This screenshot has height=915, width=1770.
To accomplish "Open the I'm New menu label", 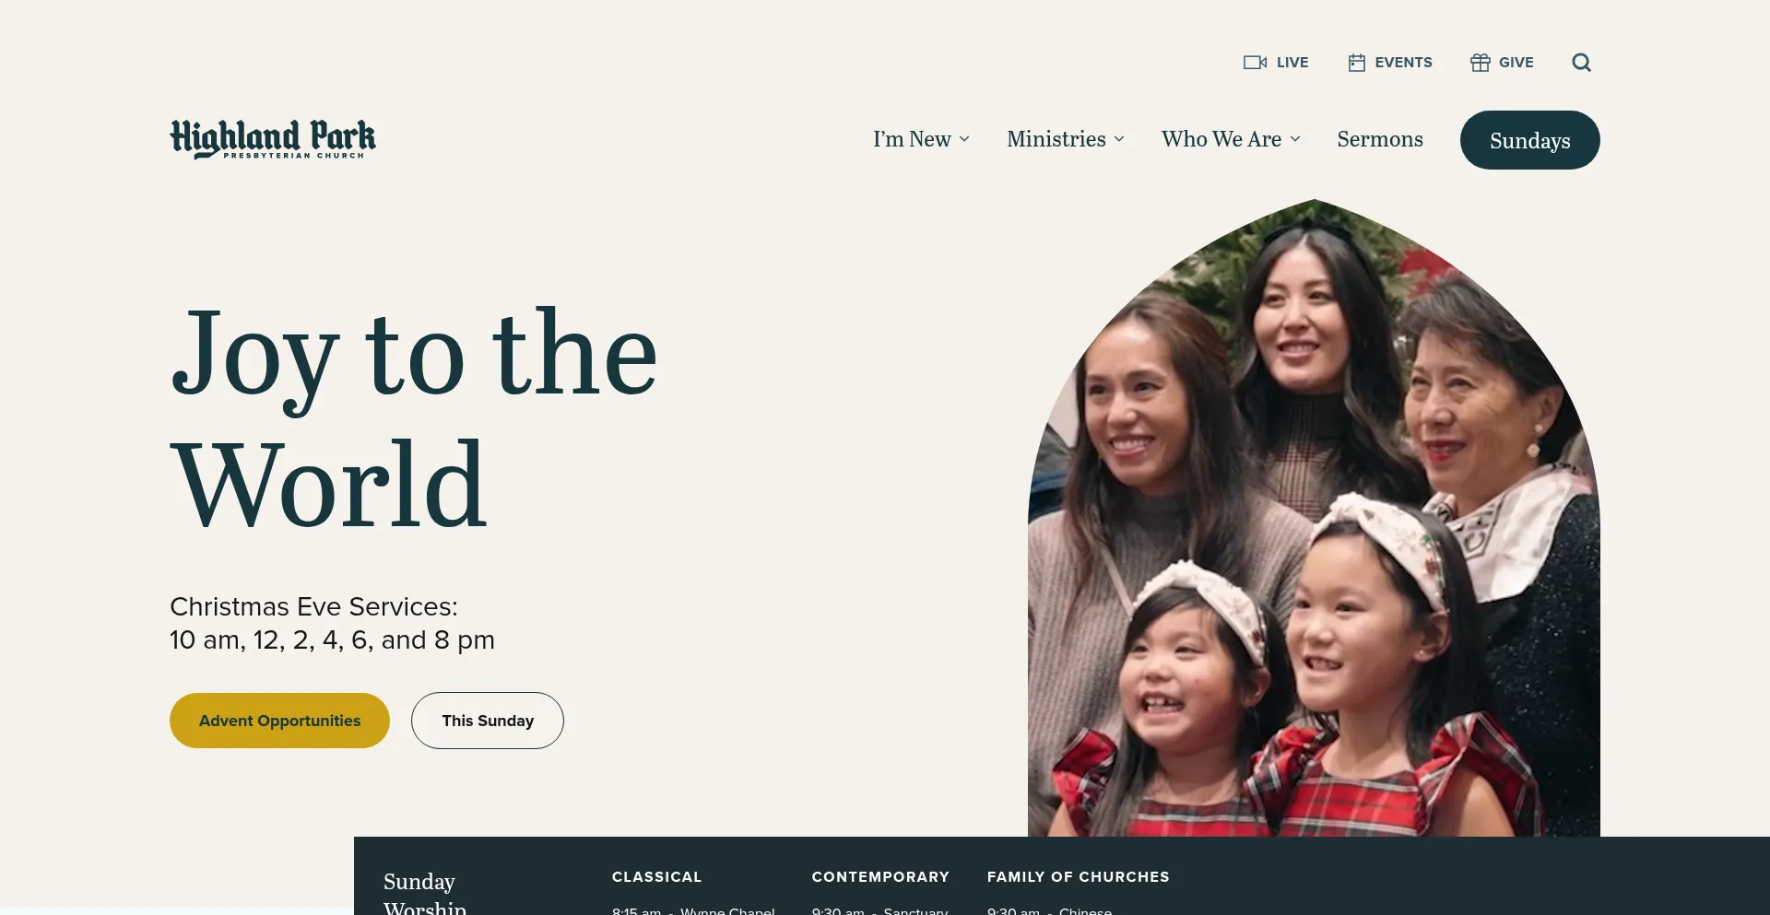I will (912, 139).
